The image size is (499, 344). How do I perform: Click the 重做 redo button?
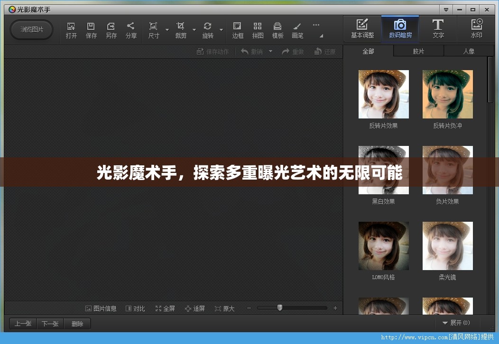click(x=293, y=52)
